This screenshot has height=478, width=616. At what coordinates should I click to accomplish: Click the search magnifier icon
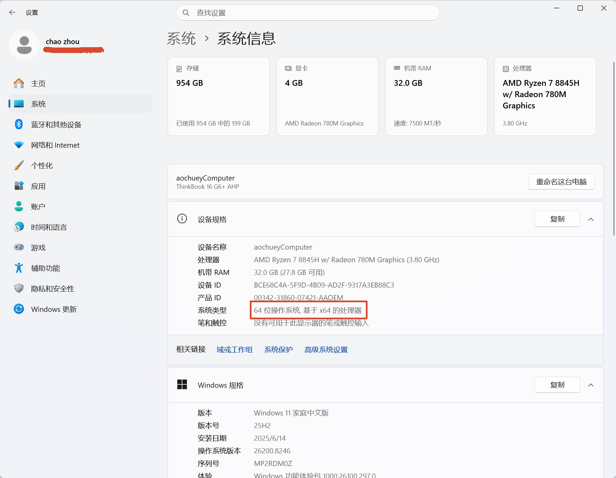tap(186, 13)
